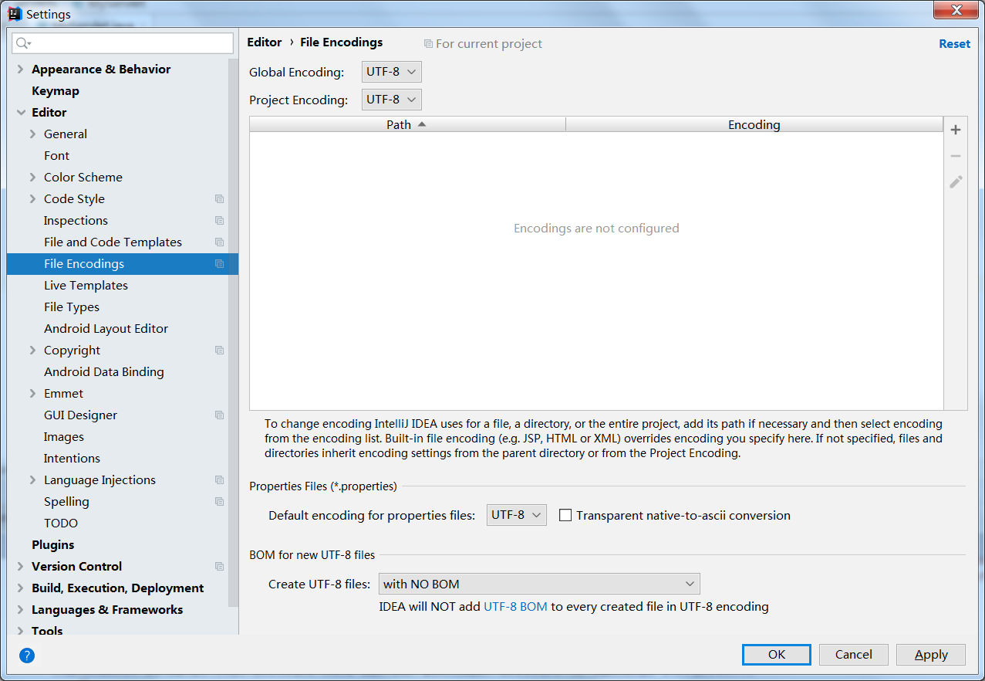The height and width of the screenshot is (681, 985).
Task: Select Plugins section
Action: point(53,545)
